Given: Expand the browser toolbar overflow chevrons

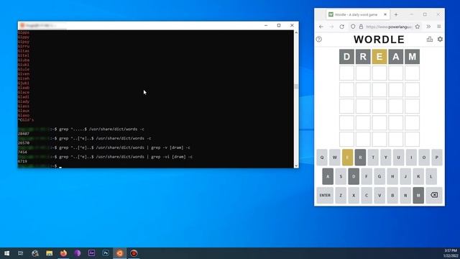Looking at the screenshot, I should tap(428, 27).
